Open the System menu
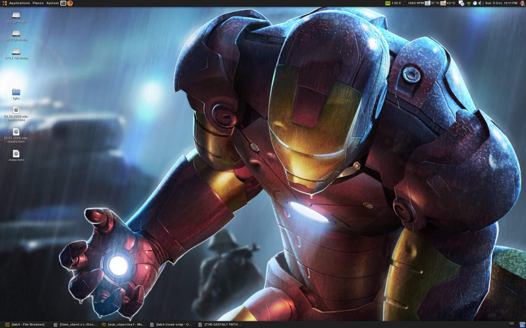 coord(52,3)
